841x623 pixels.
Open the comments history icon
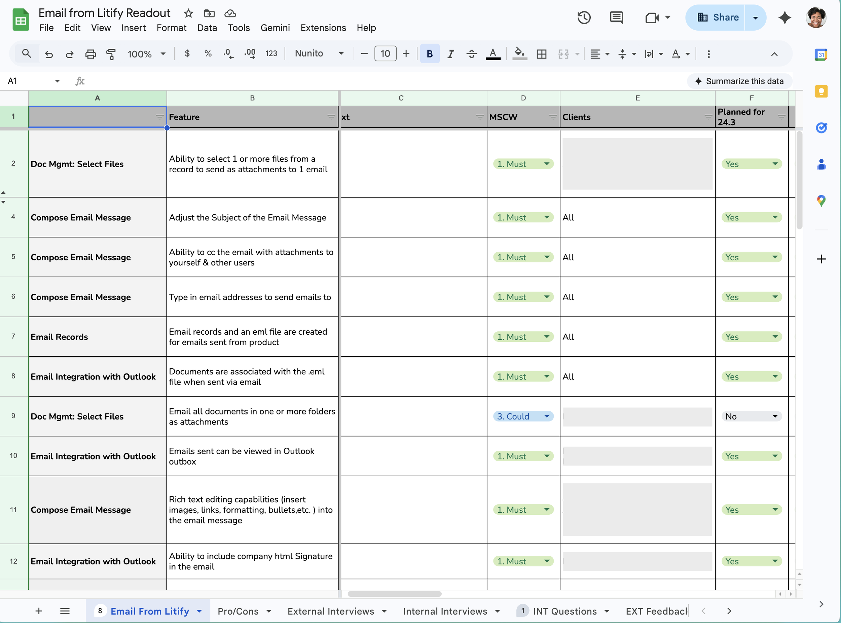616,17
